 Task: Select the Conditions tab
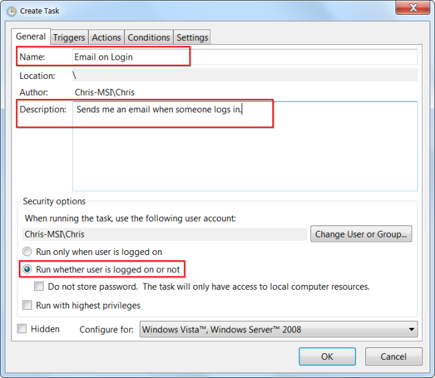point(149,37)
